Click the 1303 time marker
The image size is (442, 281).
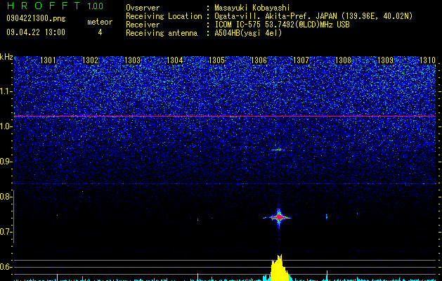132,60
